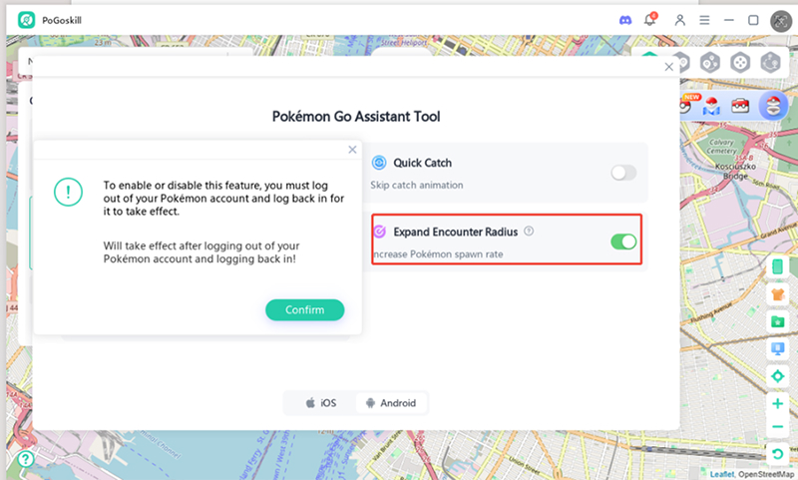
Task: Click the Pokémon Go Assistant Tool title
Action: [x=356, y=117]
